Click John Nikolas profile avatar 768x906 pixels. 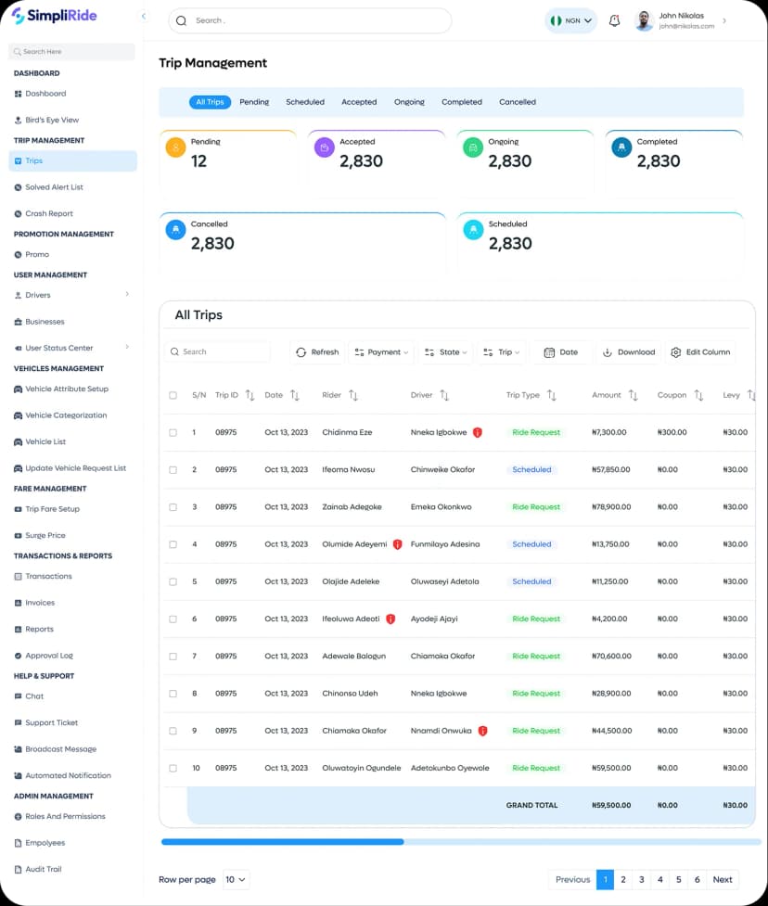[x=644, y=20]
